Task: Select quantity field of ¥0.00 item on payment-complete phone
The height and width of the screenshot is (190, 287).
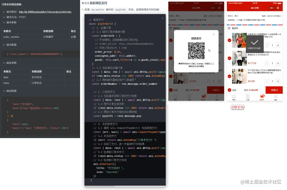Action: coord(272,81)
